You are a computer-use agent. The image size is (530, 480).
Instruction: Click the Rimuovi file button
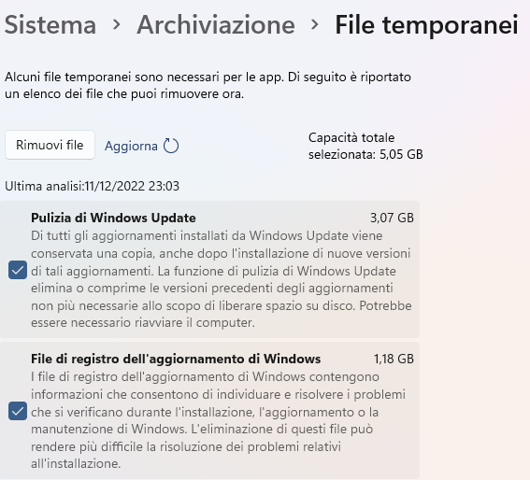pos(50,145)
